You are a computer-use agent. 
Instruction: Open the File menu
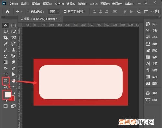(x=14, y=4)
